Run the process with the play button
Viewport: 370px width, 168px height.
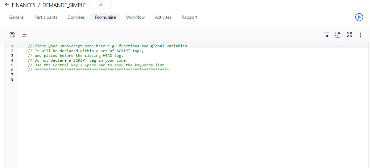[359, 17]
